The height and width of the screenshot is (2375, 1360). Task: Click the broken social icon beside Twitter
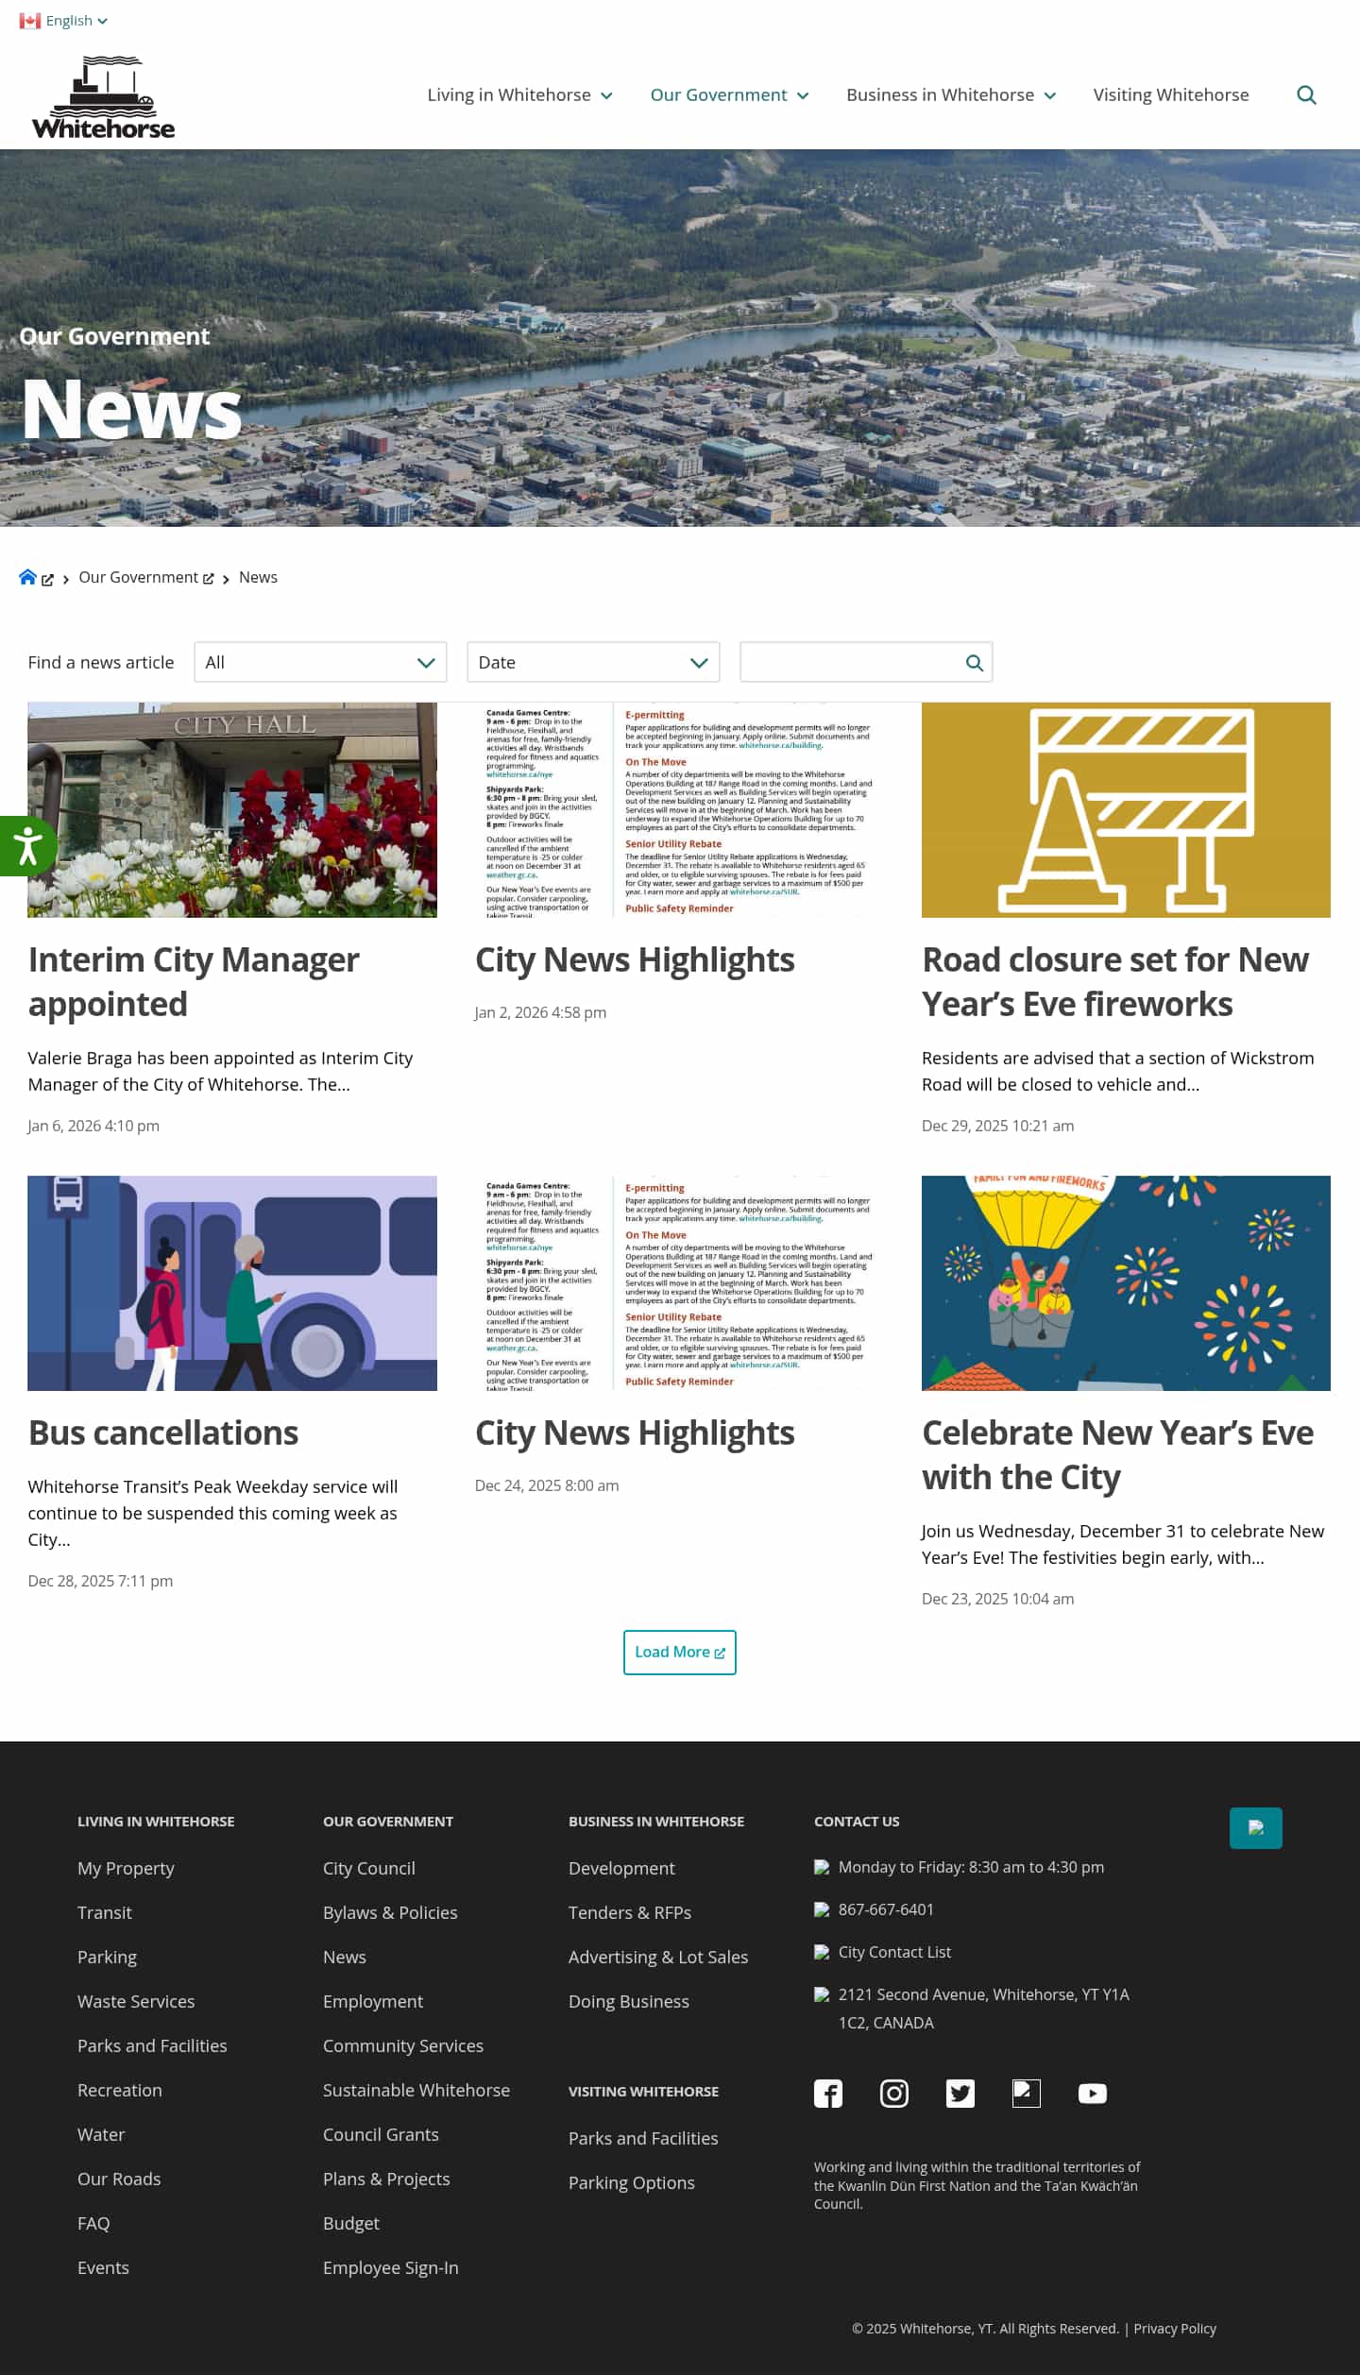1027,2094
